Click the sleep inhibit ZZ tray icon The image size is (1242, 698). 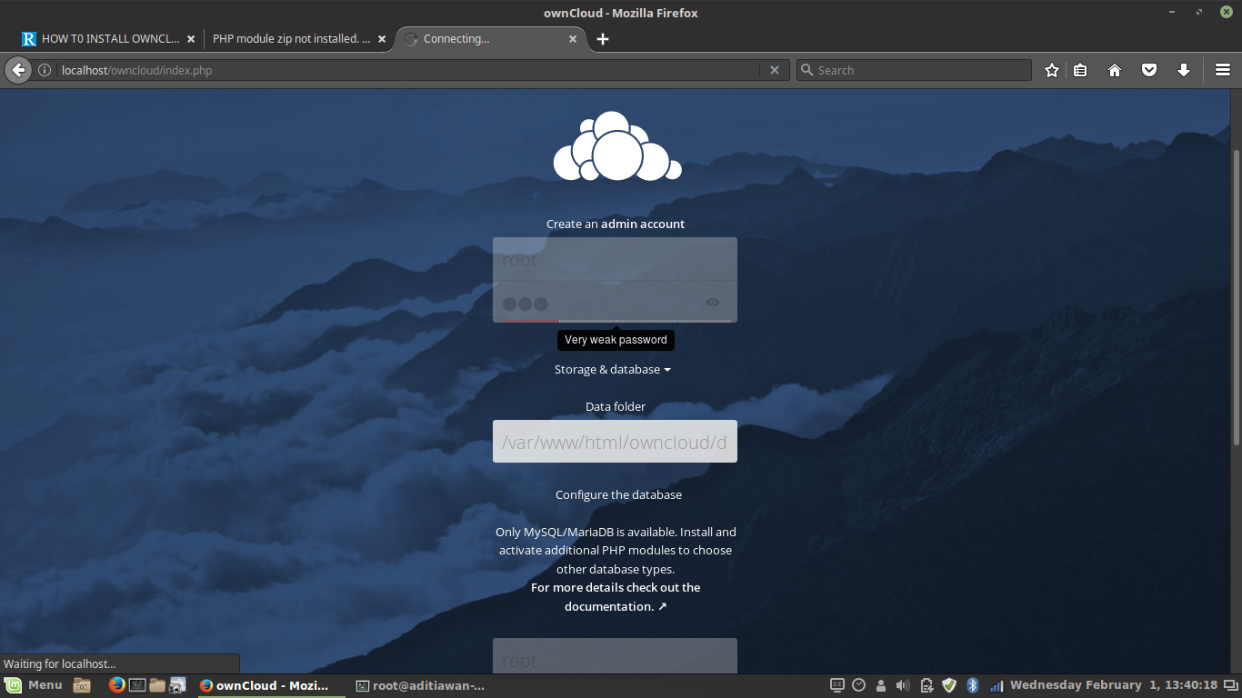pos(837,685)
